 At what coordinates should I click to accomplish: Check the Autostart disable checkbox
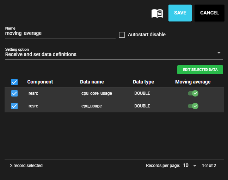pos(122,35)
